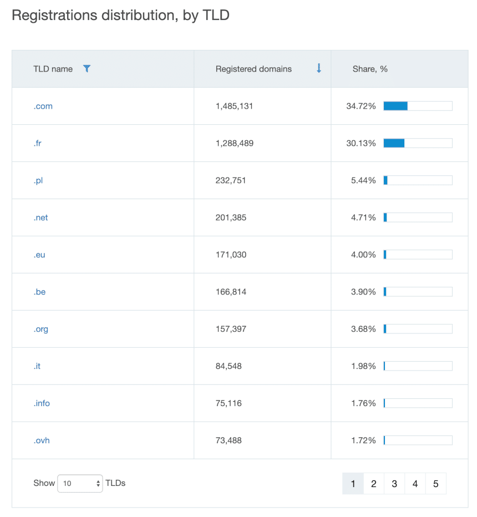Open the Show 10 dropdown selector
The width and height of the screenshot is (477, 517).
click(80, 483)
